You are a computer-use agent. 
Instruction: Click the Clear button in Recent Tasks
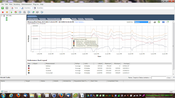click(169, 78)
